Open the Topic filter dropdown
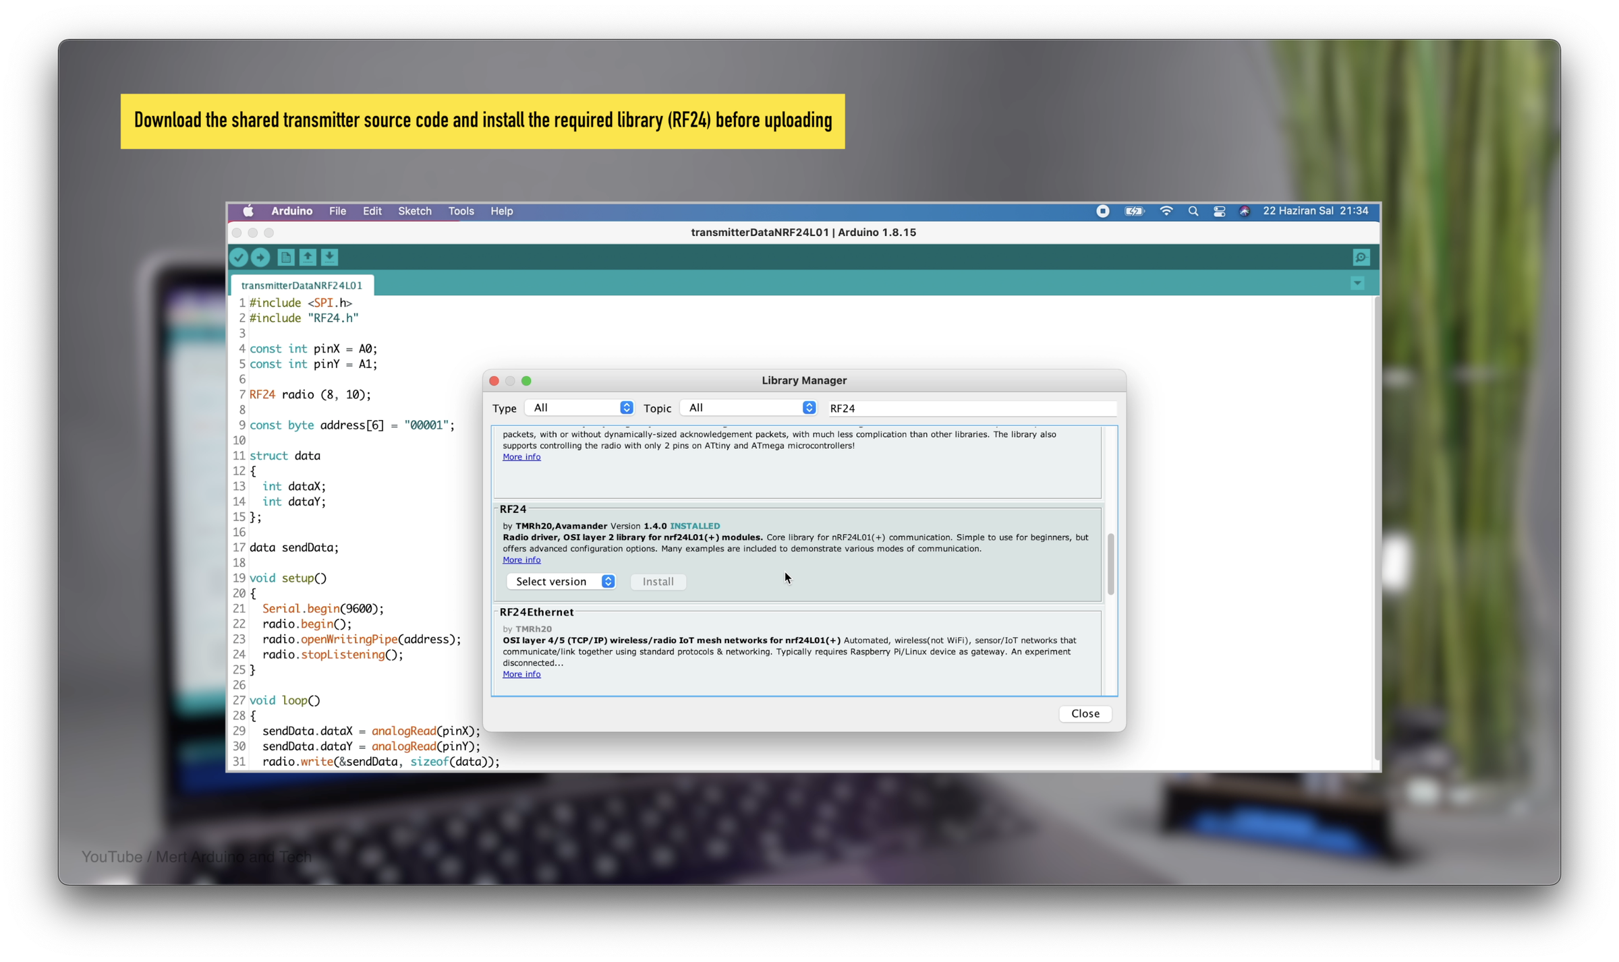The width and height of the screenshot is (1619, 962). [x=749, y=407]
